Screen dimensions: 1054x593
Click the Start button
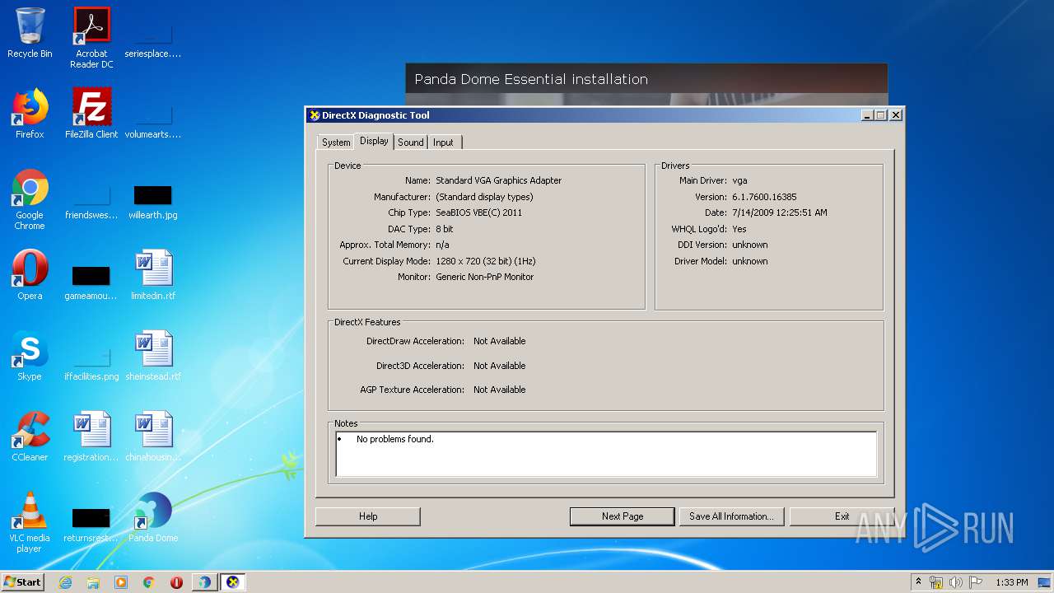point(23,582)
